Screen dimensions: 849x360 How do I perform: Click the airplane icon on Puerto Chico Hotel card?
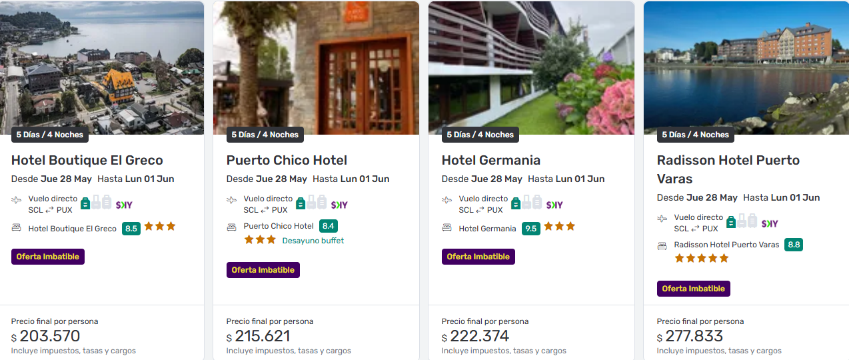coord(231,199)
